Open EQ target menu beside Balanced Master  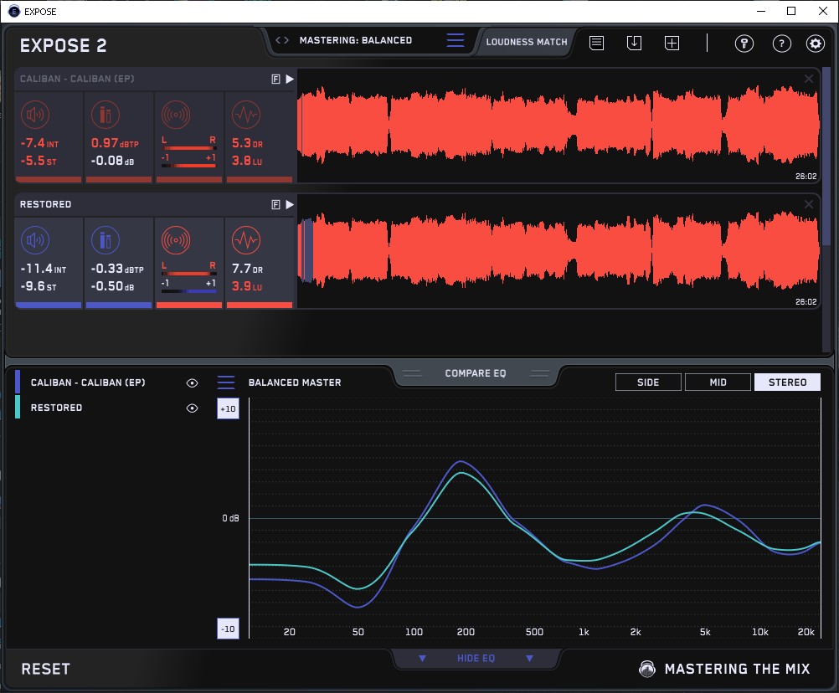pyautogui.click(x=226, y=382)
